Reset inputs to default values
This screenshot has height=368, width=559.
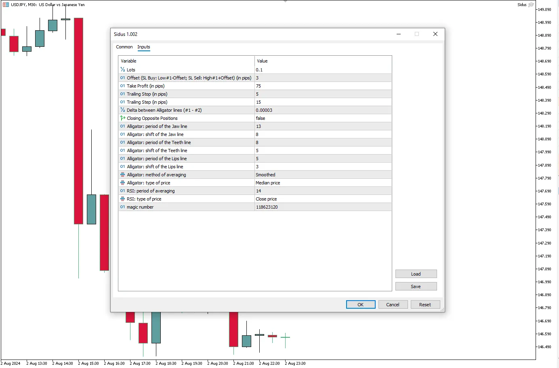coord(425,305)
